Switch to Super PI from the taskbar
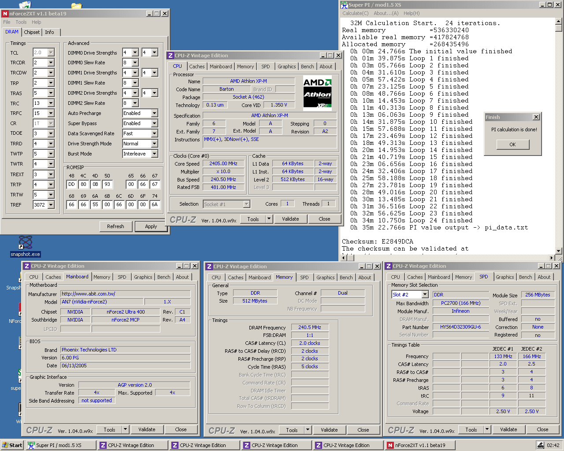564x451 pixels. (x=60, y=445)
